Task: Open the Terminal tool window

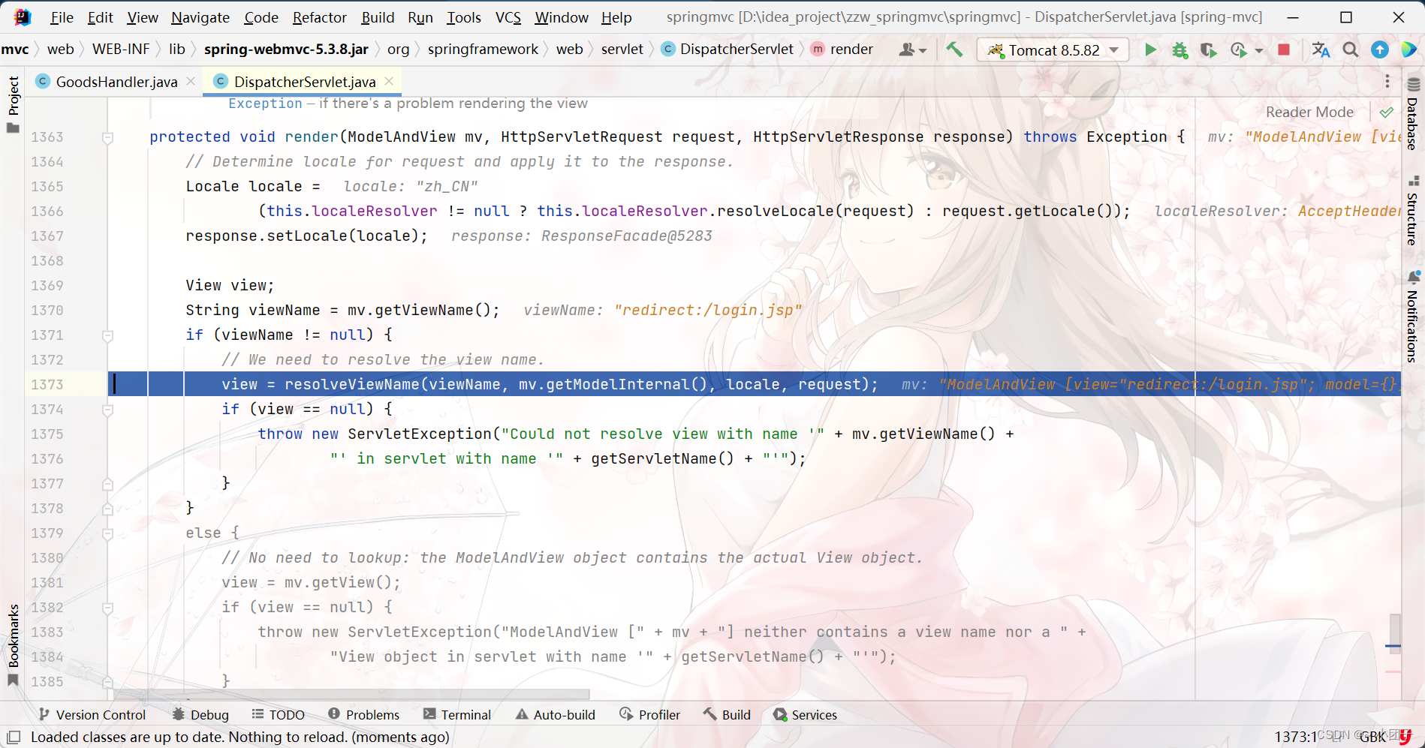Action: coord(457,715)
